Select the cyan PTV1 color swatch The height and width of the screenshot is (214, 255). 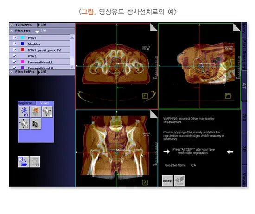tap(22, 38)
